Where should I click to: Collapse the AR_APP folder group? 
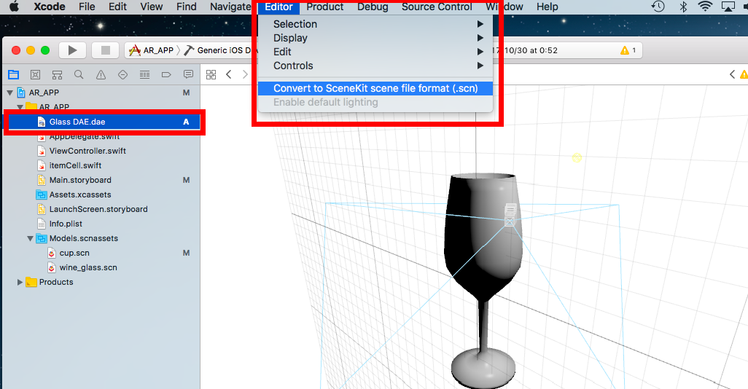[20, 107]
